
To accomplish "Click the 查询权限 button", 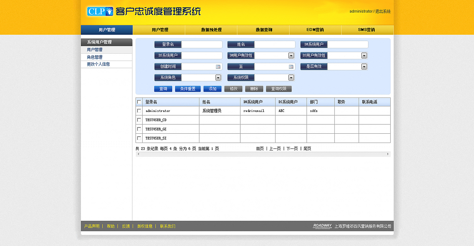I will click(279, 89).
